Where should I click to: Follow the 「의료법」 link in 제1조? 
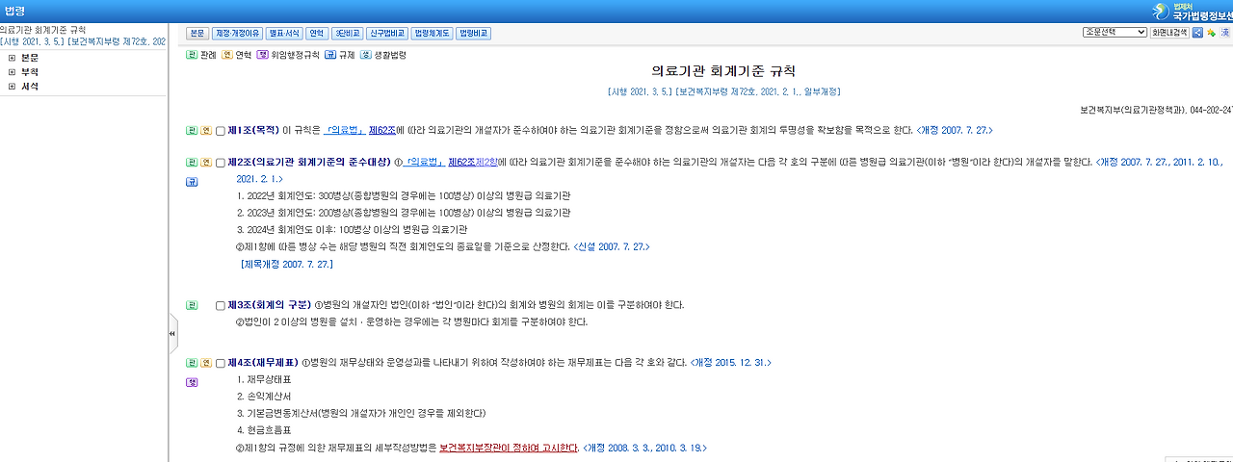coord(343,130)
